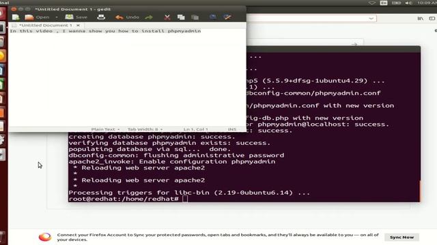Copy the selected text in gedit
This screenshot has width=437, height=245.
181,17
